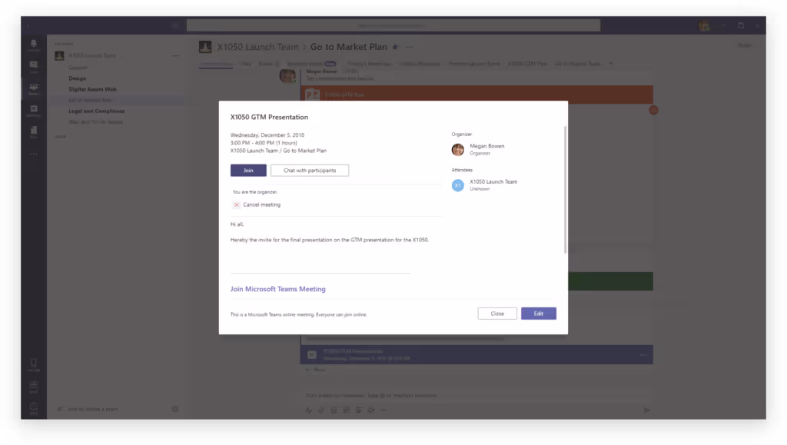Open the Store apps icon in left rail
Screen dimensions: 787x445
pos(34,387)
